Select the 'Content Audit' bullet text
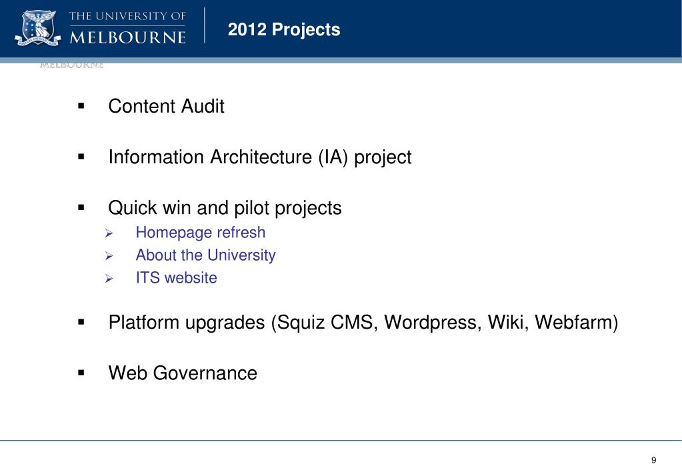The height and width of the screenshot is (472, 682). tap(166, 106)
